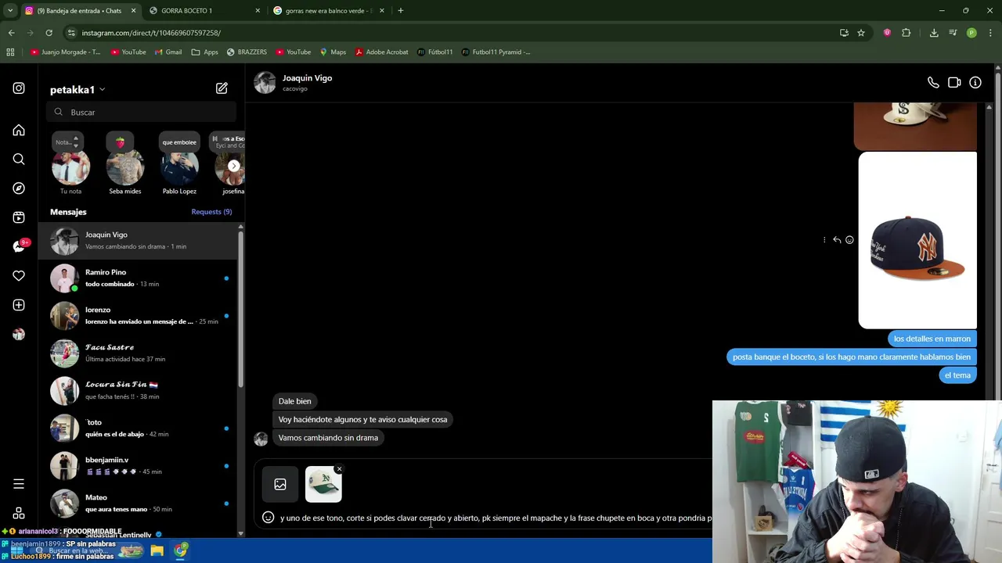The width and height of the screenshot is (1002, 563).
Task: Open the Maps bookmark
Action: coord(333,52)
